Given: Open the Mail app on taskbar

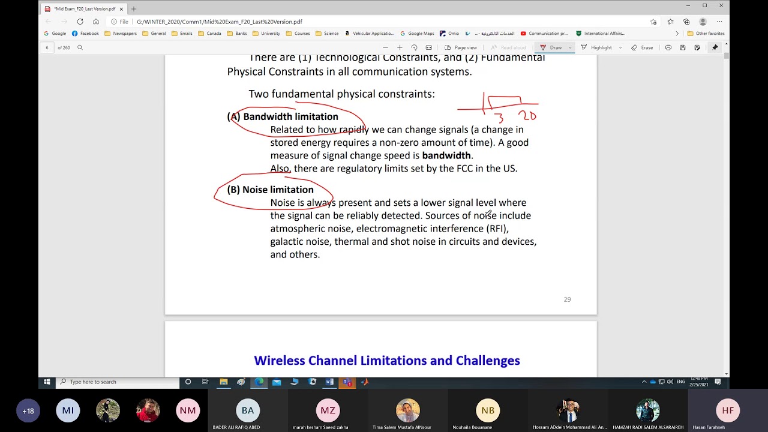Looking at the screenshot, I should (277, 382).
